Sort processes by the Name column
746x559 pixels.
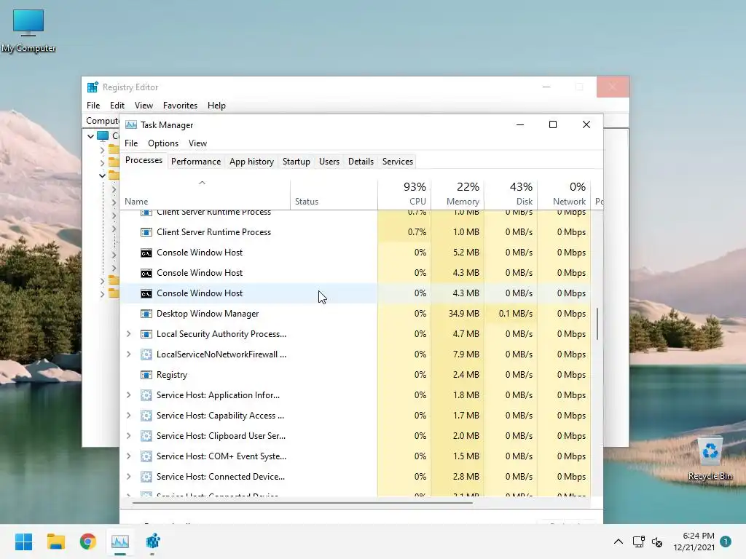coord(205,194)
